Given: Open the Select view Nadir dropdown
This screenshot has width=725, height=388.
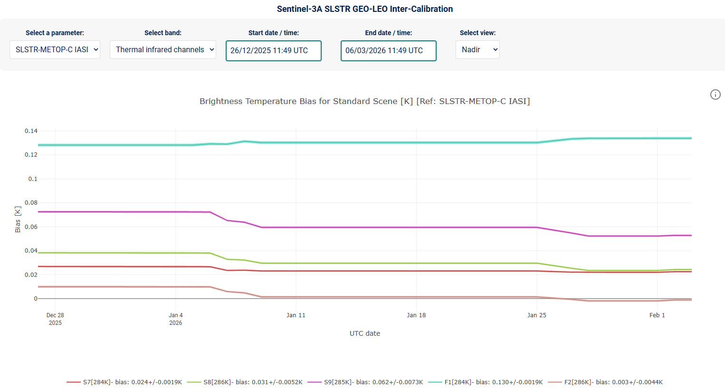Looking at the screenshot, I should 477,49.
